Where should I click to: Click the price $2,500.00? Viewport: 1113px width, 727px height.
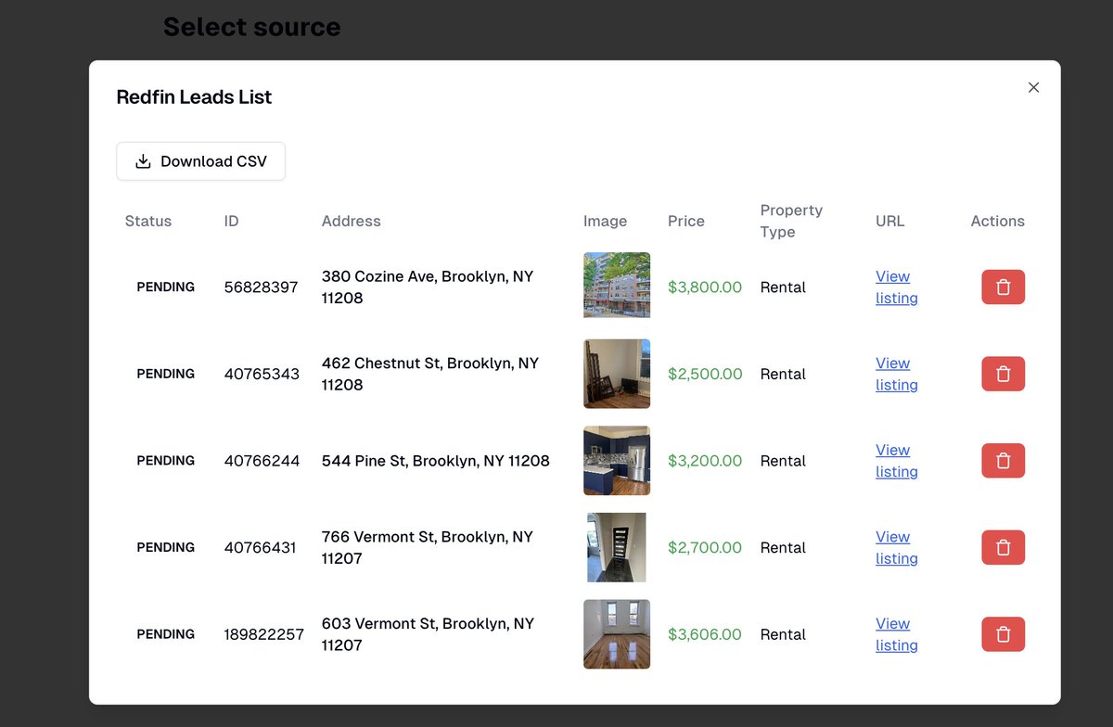(705, 374)
